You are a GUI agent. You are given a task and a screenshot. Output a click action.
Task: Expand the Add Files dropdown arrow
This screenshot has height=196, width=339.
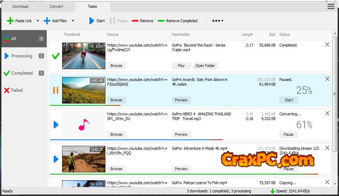pos(73,21)
